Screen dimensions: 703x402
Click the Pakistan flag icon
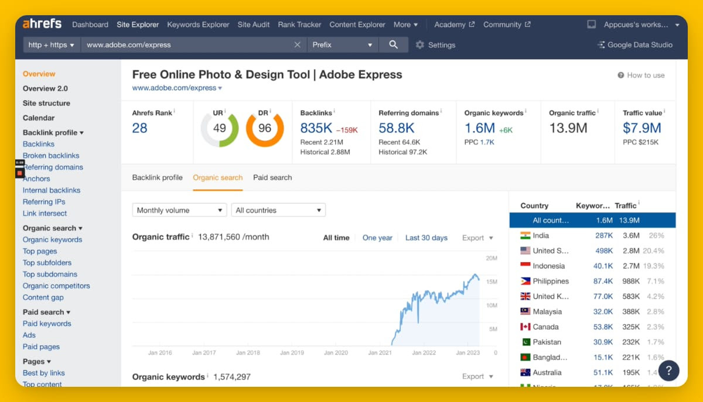click(525, 342)
